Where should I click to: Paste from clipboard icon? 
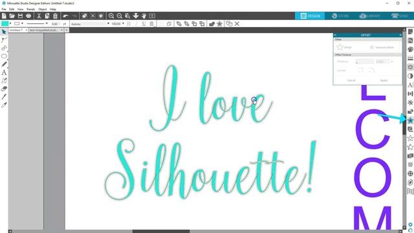[55, 16]
